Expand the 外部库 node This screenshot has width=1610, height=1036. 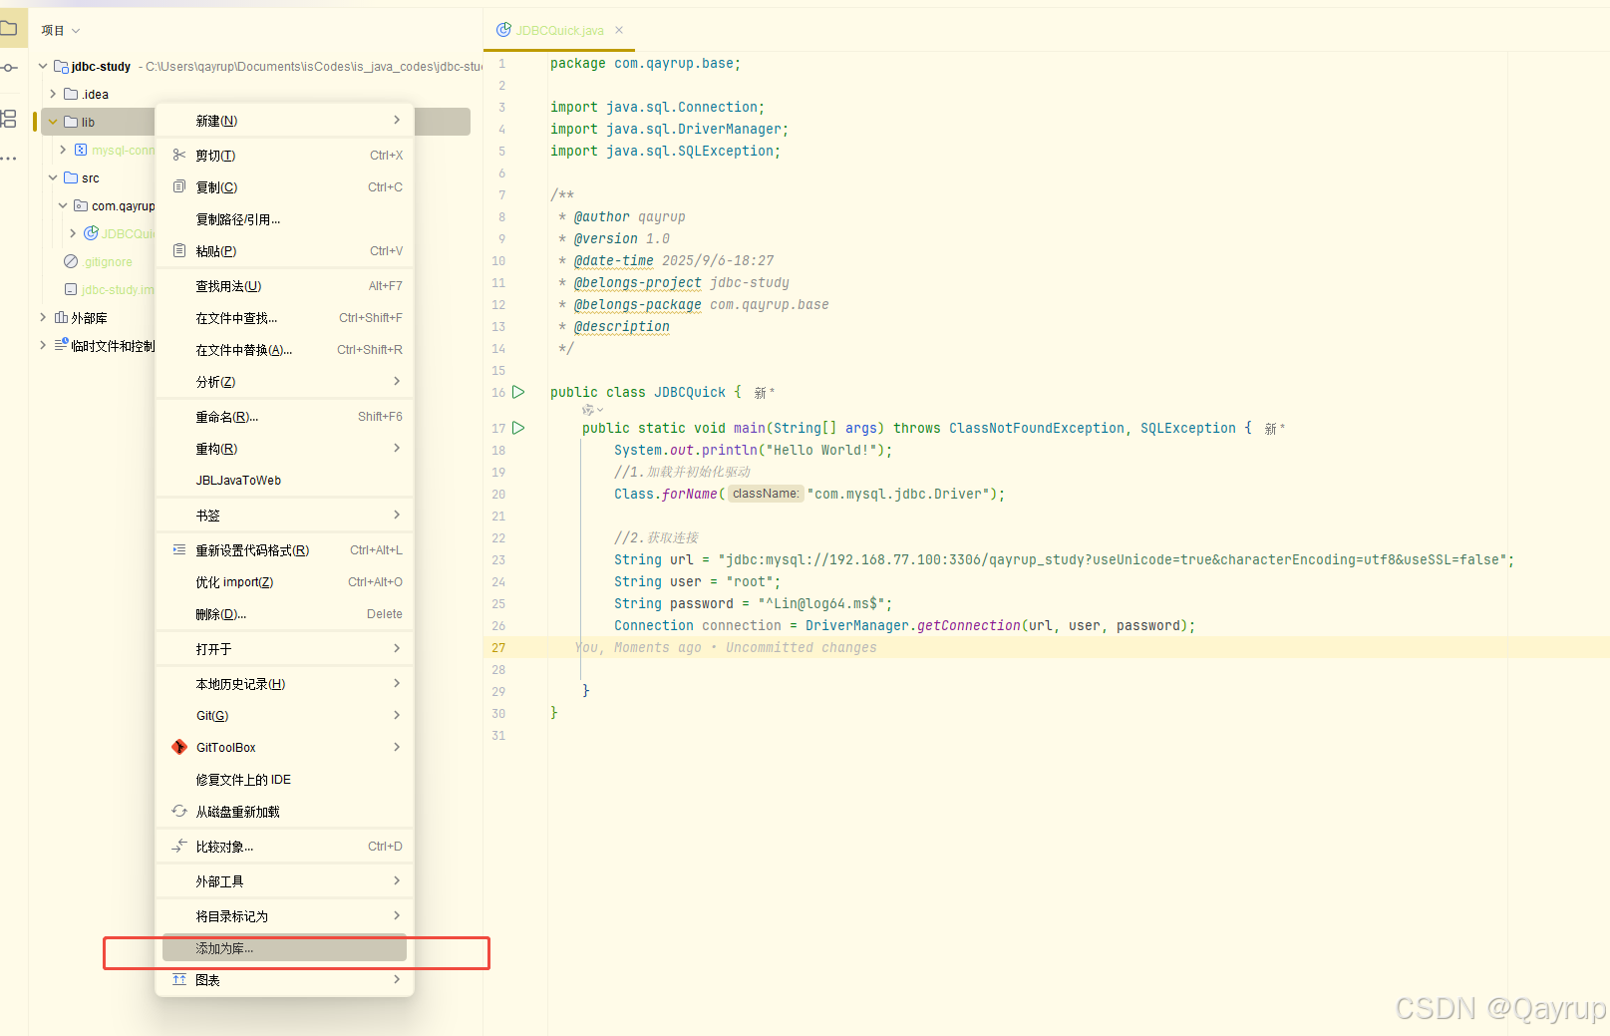point(43,317)
